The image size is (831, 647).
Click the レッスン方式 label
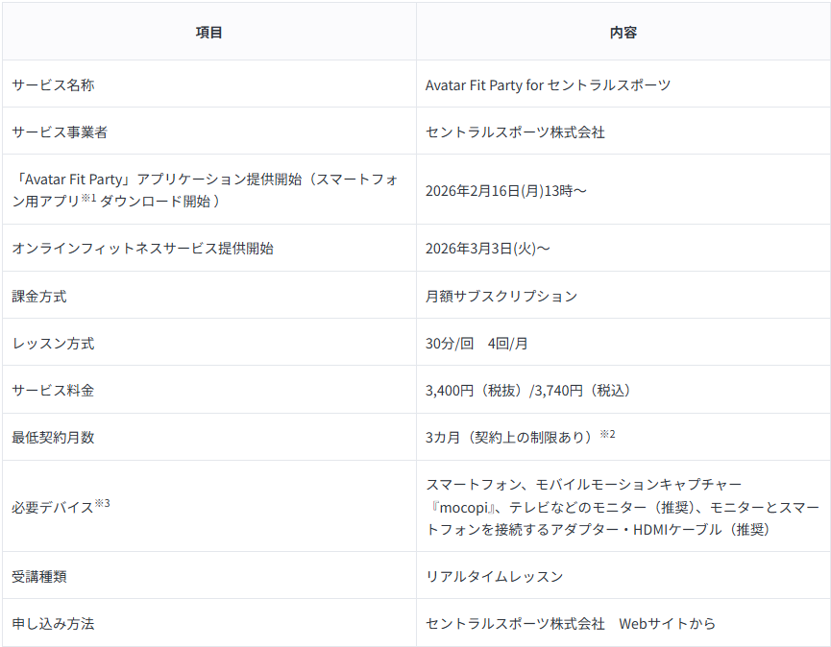[53, 343]
